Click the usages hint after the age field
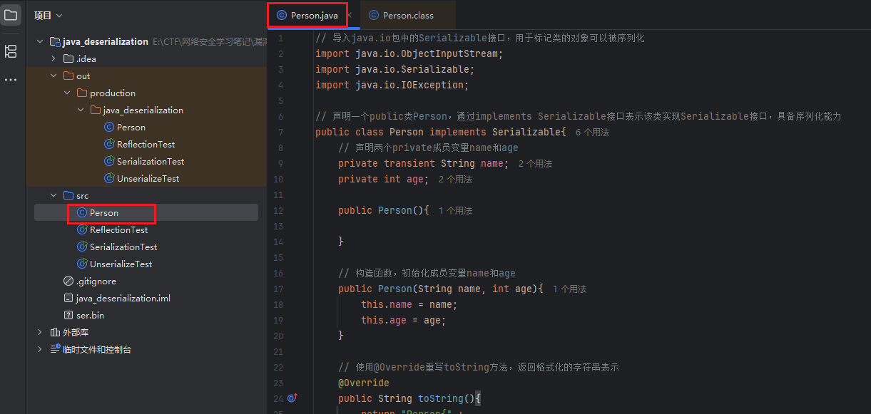This screenshot has height=414, width=871. coord(455,180)
